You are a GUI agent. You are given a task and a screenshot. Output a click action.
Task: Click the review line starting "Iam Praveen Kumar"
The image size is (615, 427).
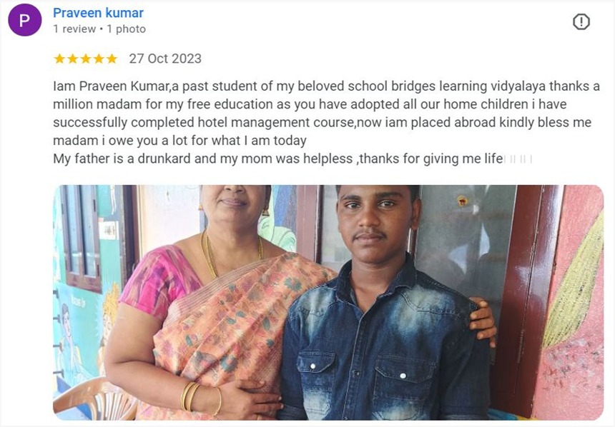(x=326, y=86)
